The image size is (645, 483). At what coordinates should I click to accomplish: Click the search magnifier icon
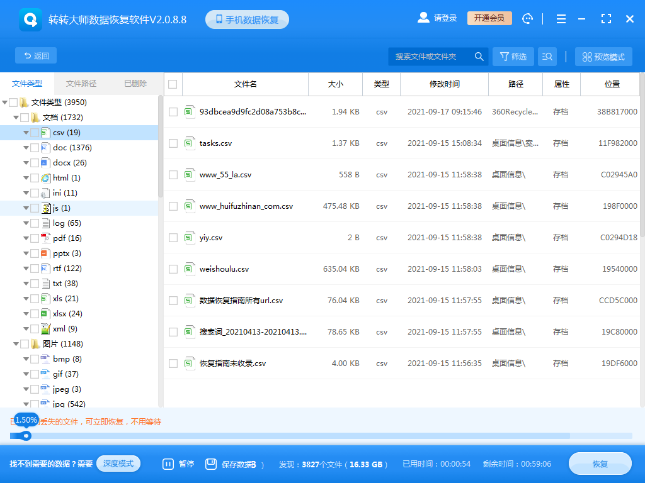[x=479, y=56]
